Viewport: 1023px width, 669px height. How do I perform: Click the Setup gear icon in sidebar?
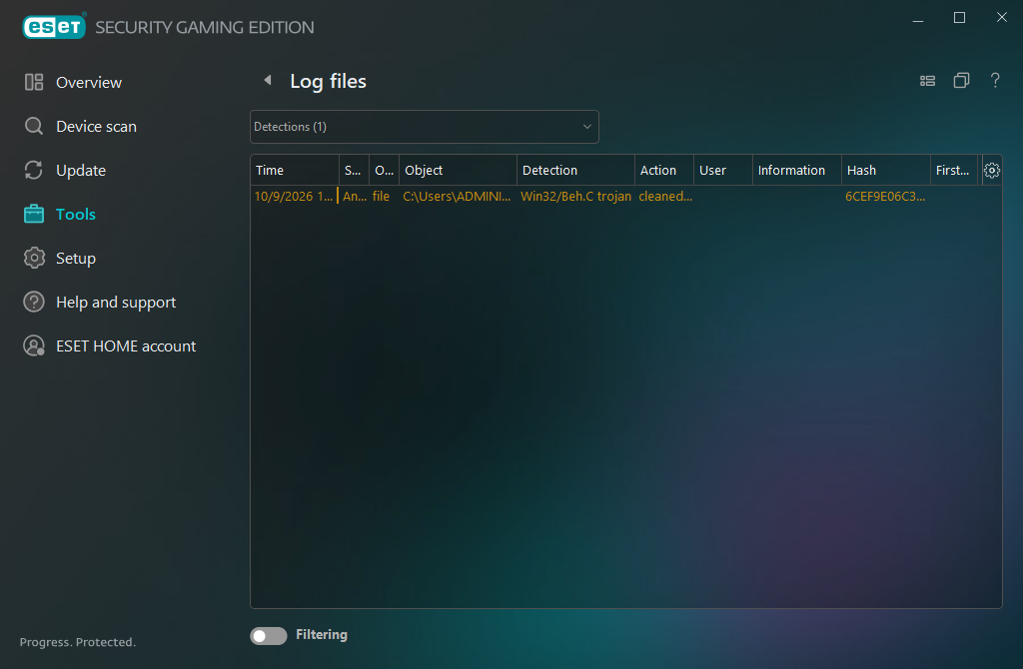[x=34, y=258]
